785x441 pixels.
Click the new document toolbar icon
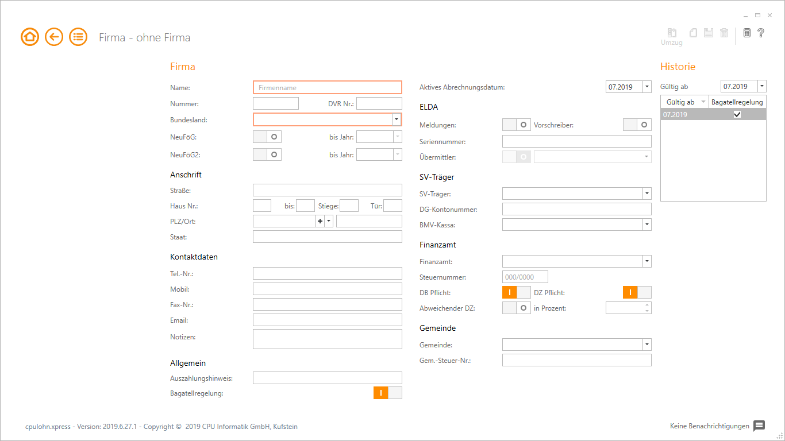[x=694, y=33]
